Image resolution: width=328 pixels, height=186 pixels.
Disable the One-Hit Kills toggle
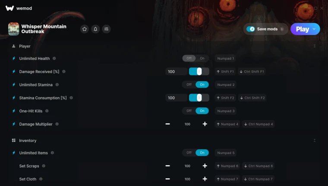(x=189, y=111)
